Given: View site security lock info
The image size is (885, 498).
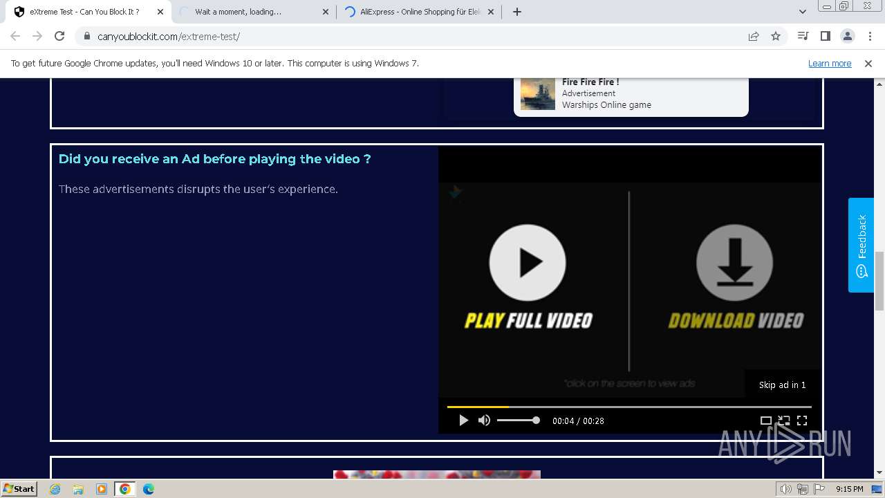Looking at the screenshot, I should pos(86,36).
